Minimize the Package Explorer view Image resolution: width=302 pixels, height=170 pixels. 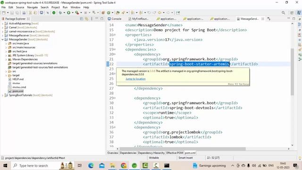97,18
